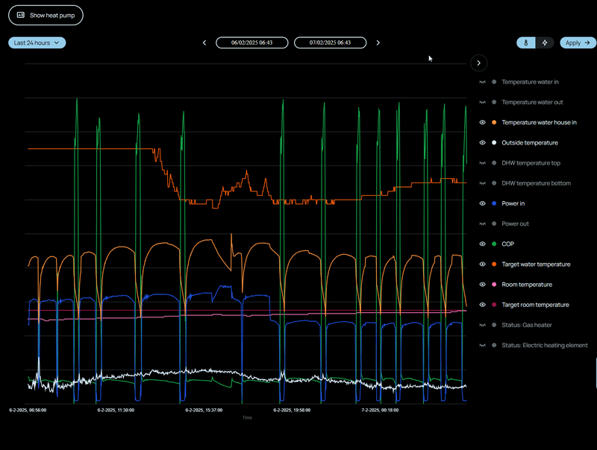This screenshot has width=597, height=450.
Task: Click the Show heat pump button
Action: coord(46,15)
